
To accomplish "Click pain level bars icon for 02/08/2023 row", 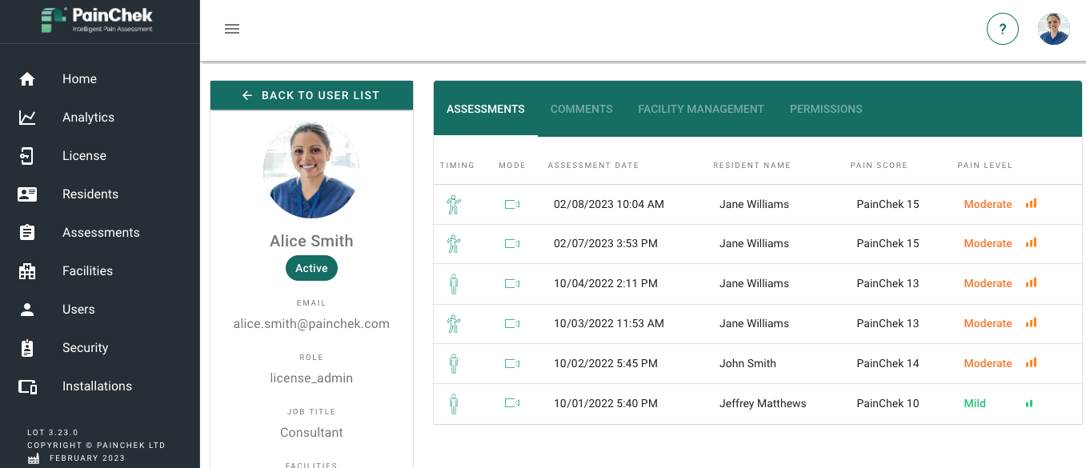I will 1032,203.
